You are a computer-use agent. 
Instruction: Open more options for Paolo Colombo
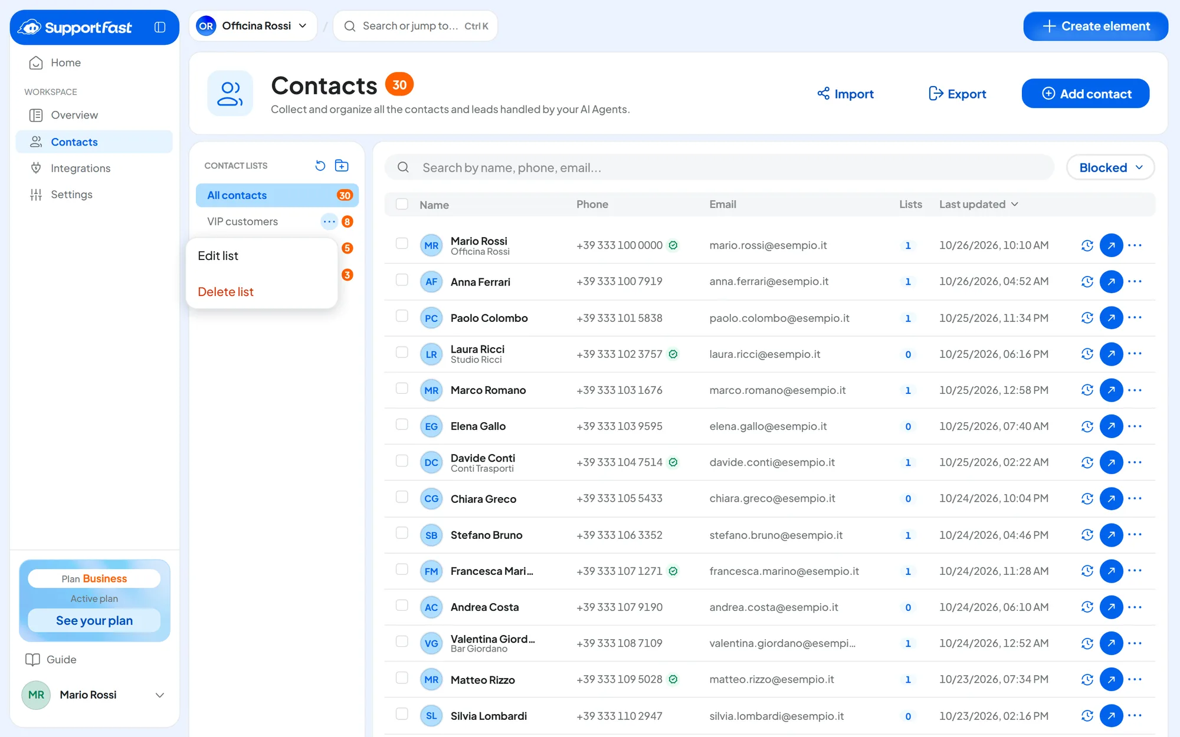(1135, 318)
